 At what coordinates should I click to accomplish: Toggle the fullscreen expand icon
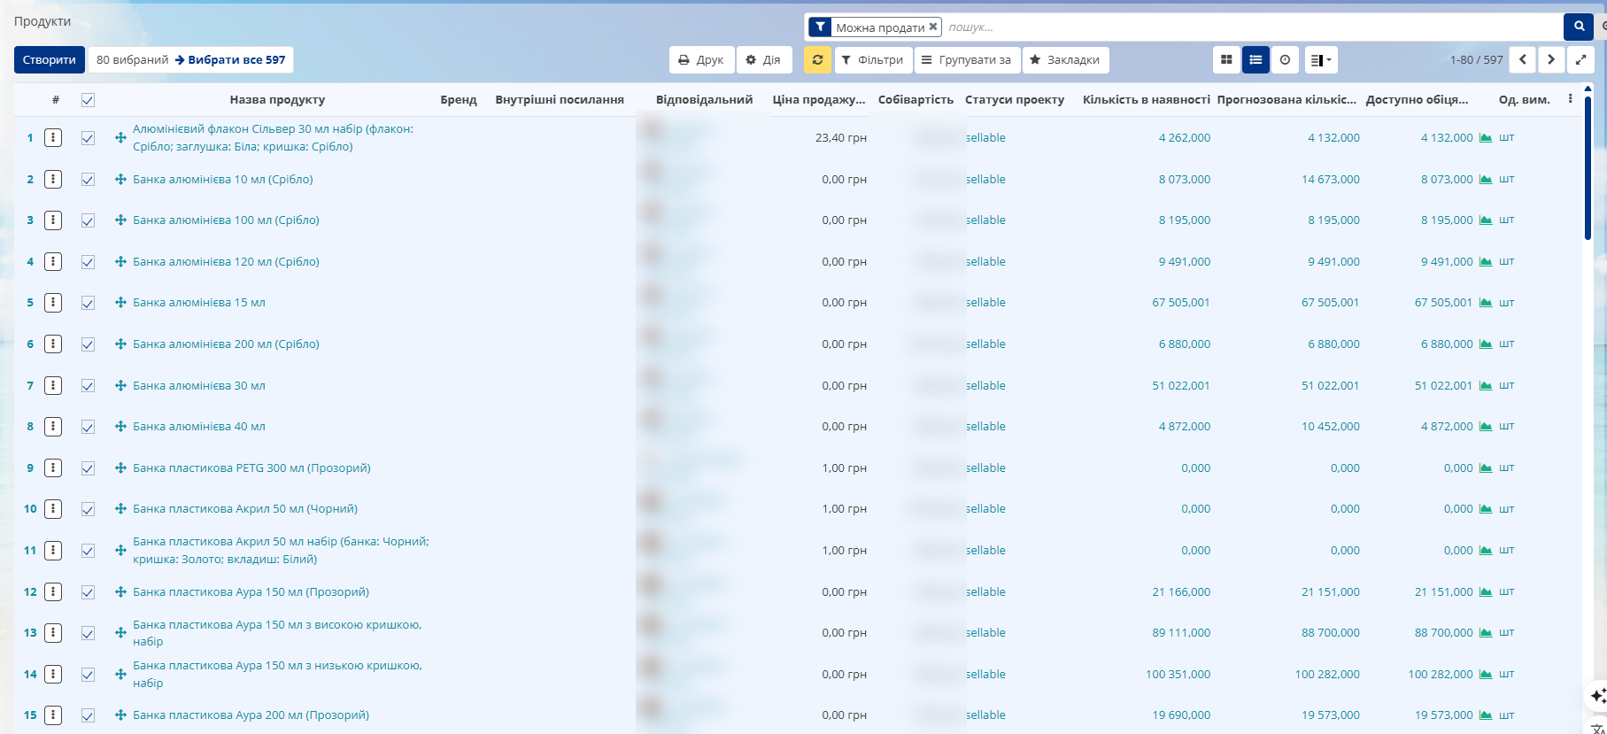tap(1580, 60)
